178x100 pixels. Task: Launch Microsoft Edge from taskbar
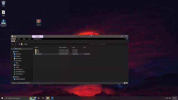[x=52, y=98]
